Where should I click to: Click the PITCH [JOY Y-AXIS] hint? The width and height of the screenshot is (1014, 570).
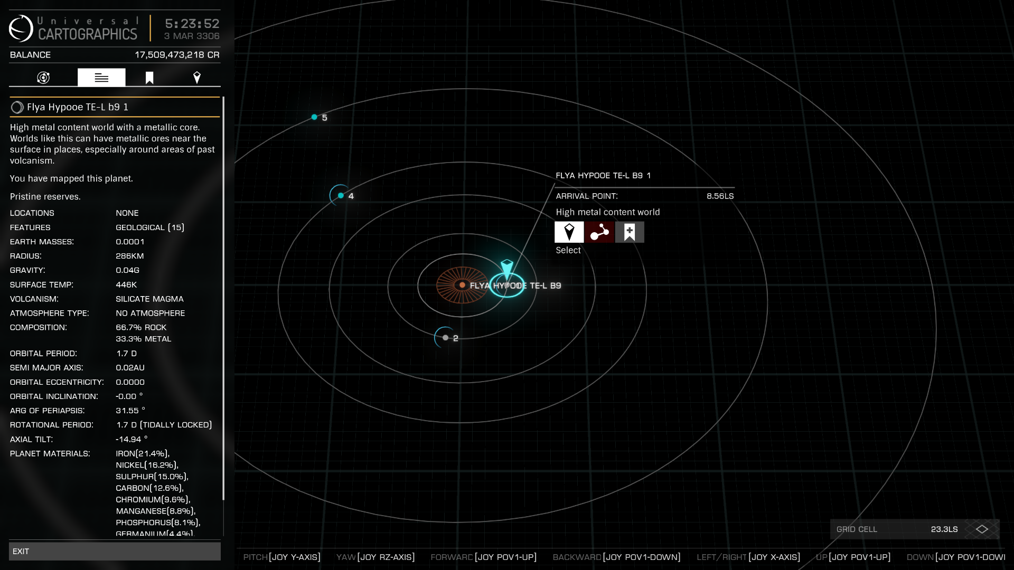coord(282,557)
